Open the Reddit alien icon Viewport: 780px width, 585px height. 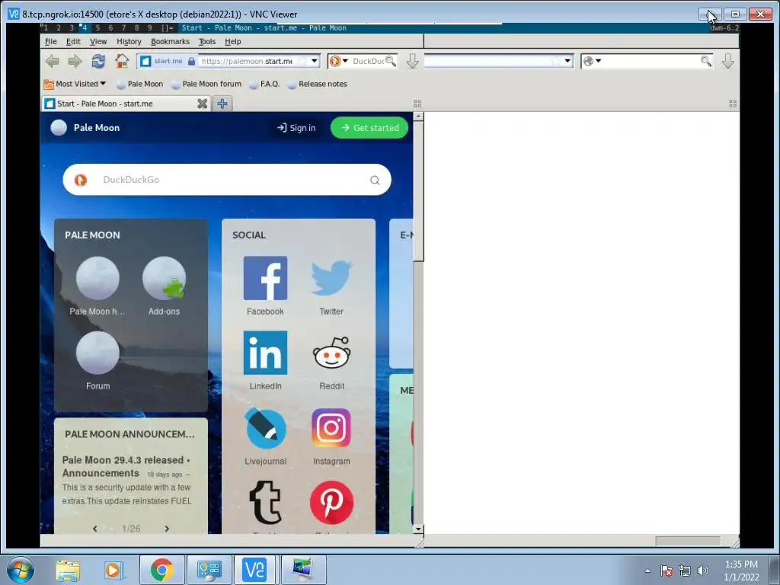(331, 353)
